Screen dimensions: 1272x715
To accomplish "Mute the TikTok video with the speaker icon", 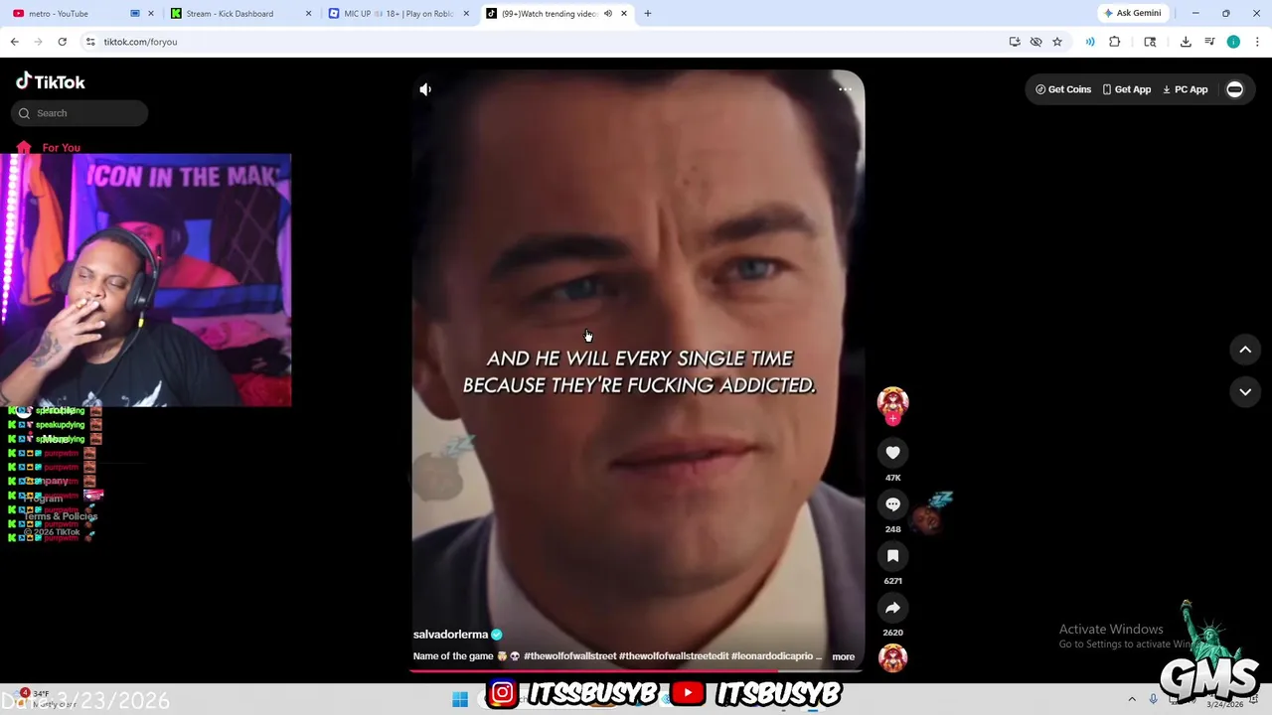I will pyautogui.click(x=425, y=89).
